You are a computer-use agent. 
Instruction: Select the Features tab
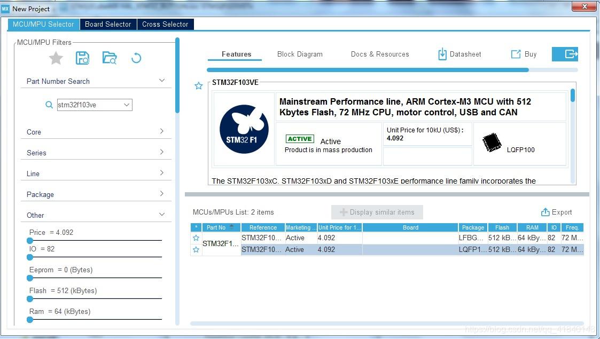[237, 54]
